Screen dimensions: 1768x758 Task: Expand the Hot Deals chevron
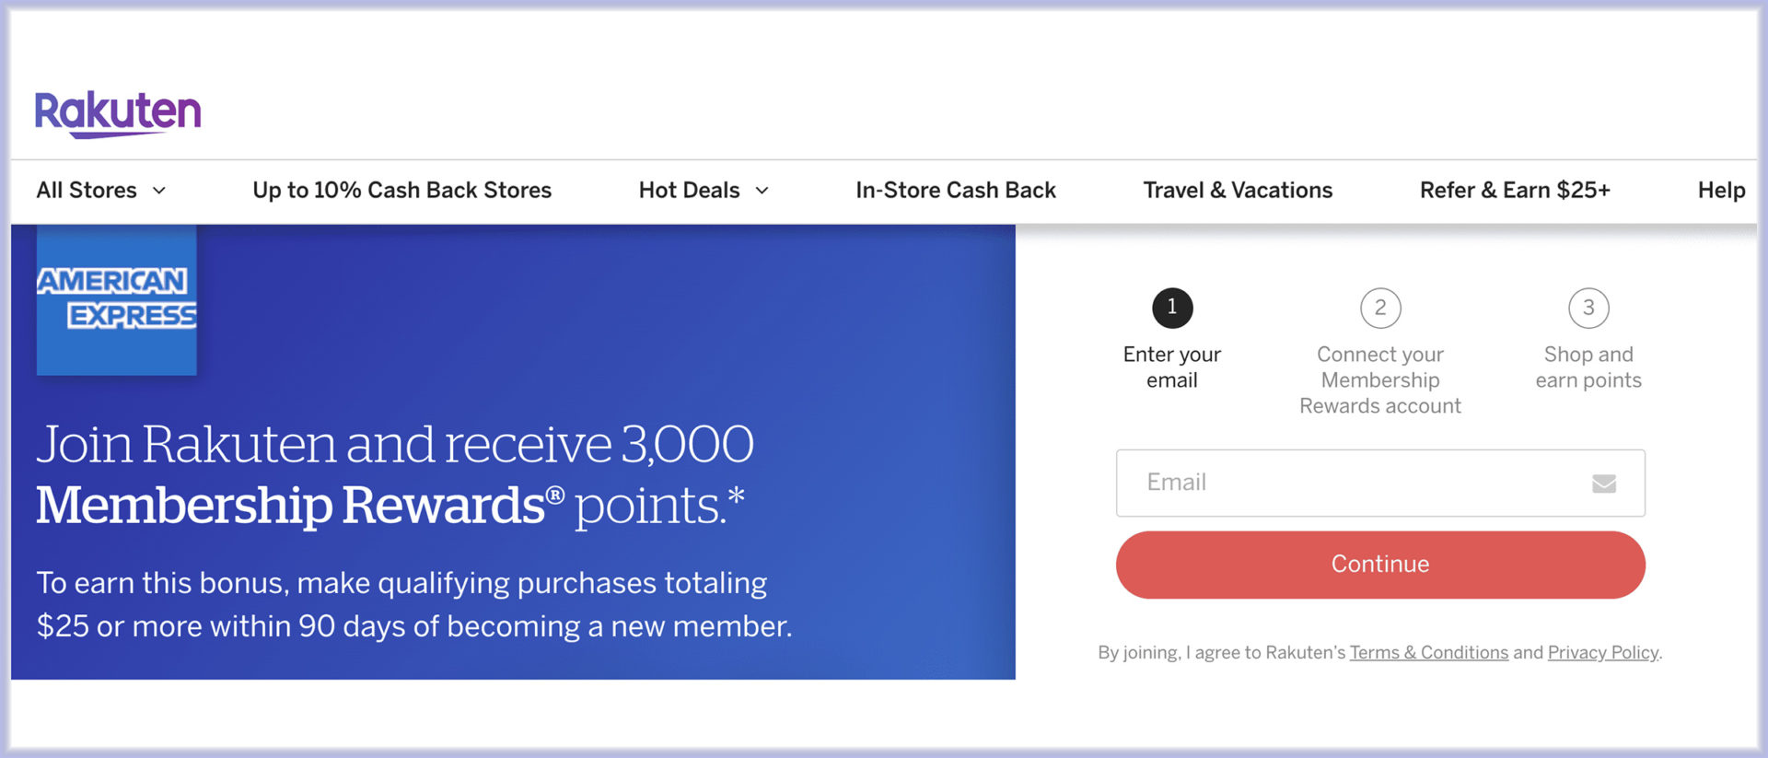(762, 191)
